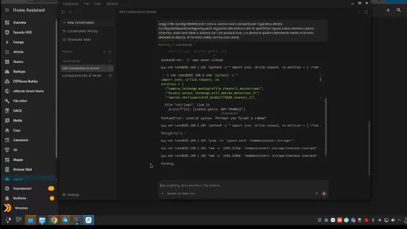Click the command output vertical scrollbar
The height and width of the screenshot is (229, 407).
[x=326, y=127]
